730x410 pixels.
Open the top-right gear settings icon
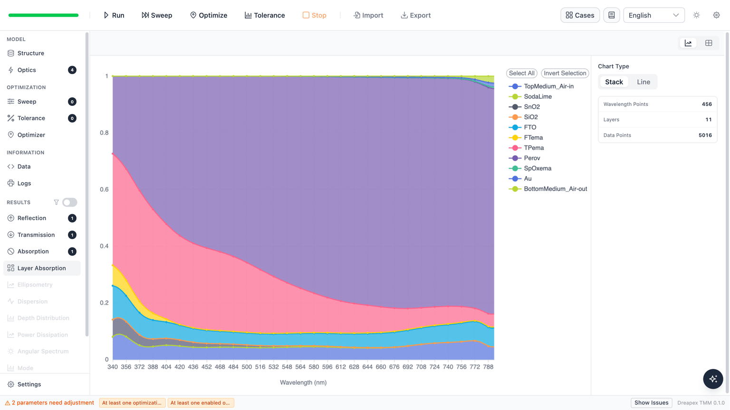pos(717,15)
